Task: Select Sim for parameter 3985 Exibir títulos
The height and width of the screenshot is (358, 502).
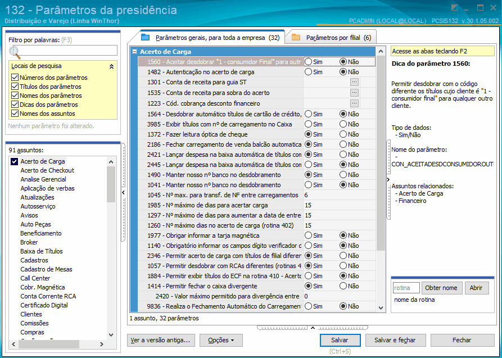Action: 308,124
